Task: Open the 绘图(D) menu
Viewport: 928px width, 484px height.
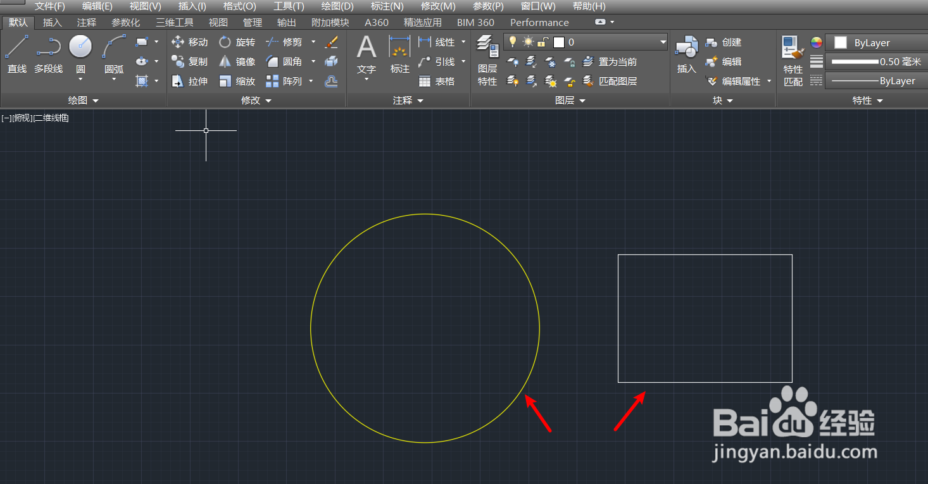Action: coord(337,6)
